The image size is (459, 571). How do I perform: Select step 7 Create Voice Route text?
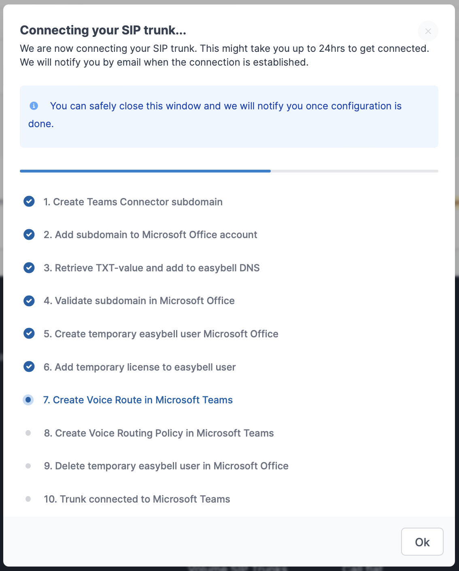pyautogui.click(x=138, y=400)
